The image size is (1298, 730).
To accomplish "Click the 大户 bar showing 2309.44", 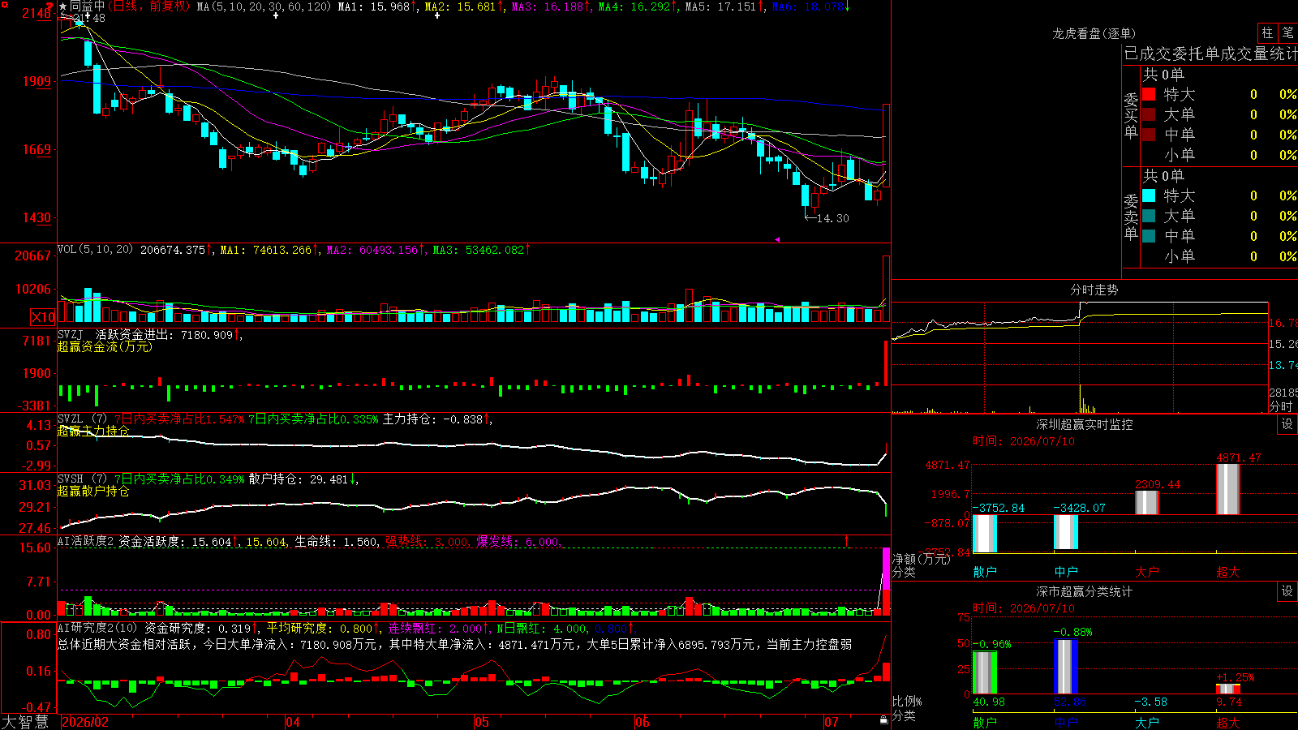I will pyautogui.click(x=1147, y=502).
